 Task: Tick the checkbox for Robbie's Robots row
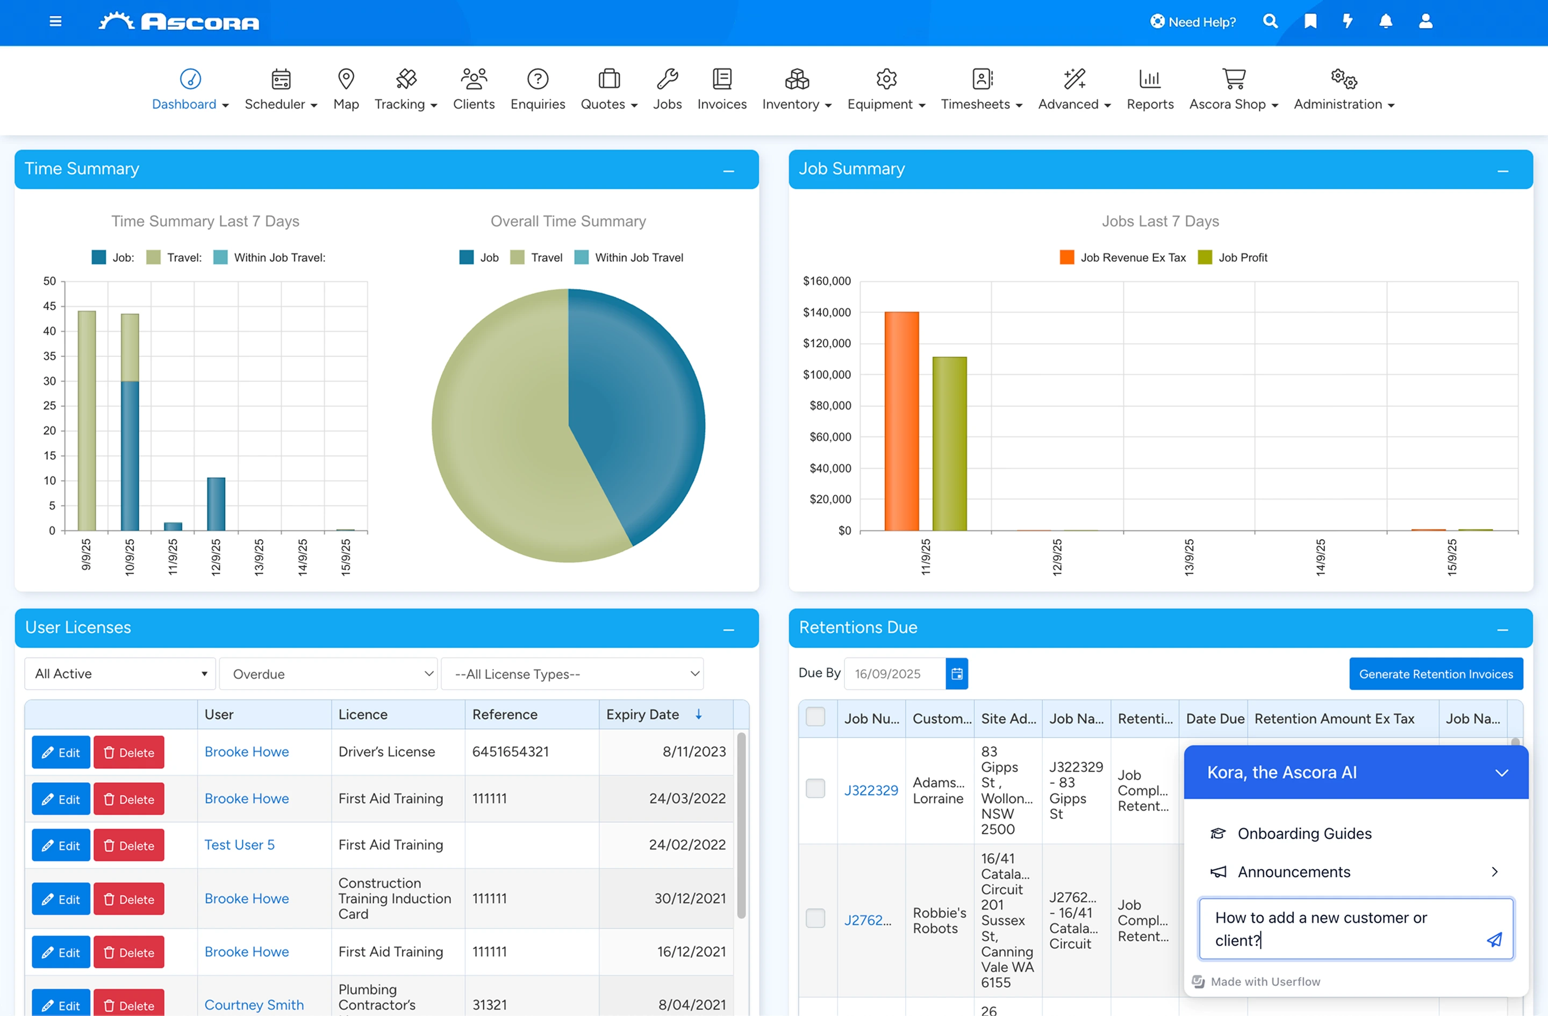[x=815, y=918]
